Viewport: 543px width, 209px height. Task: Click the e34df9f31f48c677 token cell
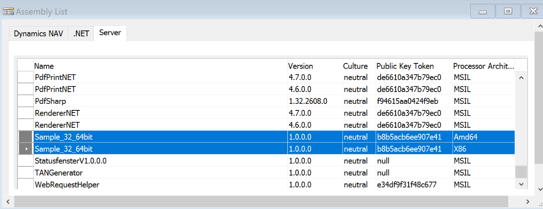click(414, 185)
